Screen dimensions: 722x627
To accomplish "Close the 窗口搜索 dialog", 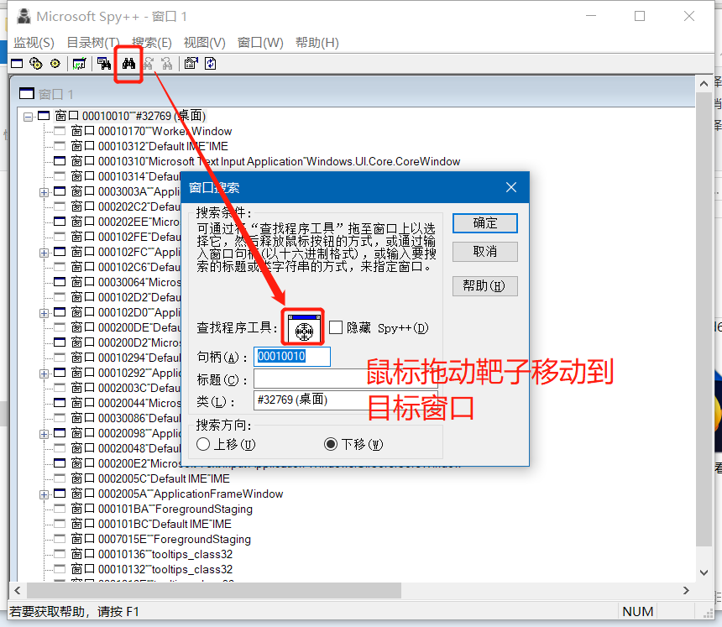I will (x=511, y=187).
